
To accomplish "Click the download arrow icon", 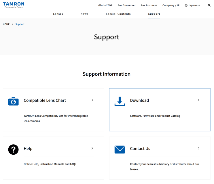I will click(120, 101).
